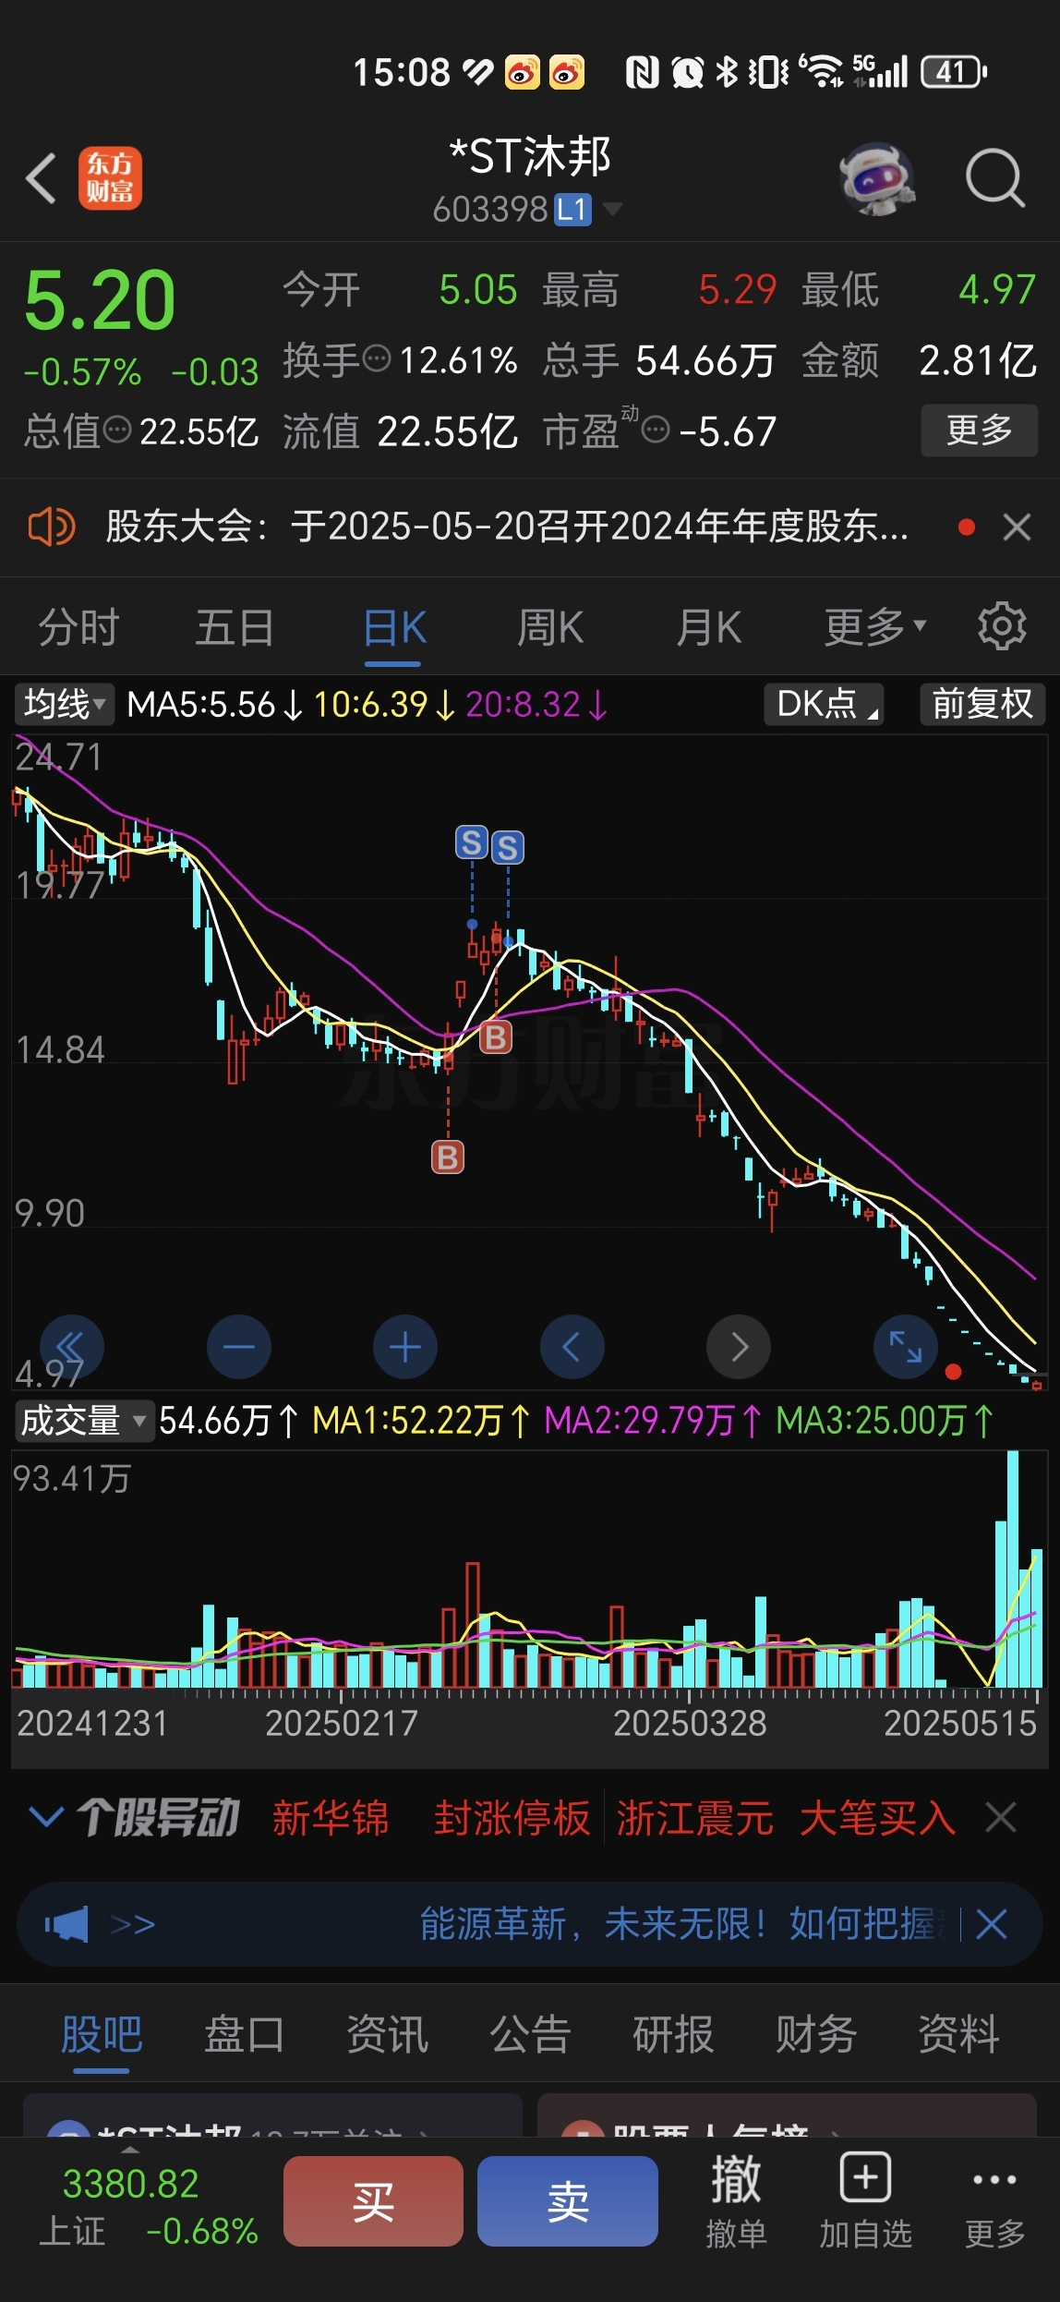This screenshot has height=2302, width=1060.
Task: Collapse the 个股异动 ticker chevron
Action: 46,1817
